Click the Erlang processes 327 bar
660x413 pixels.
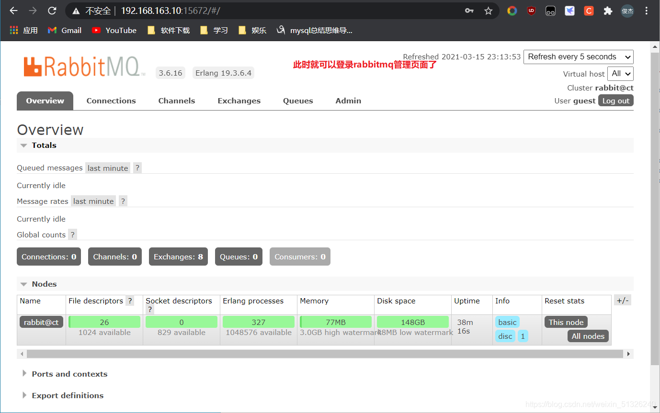pos(259,322)
